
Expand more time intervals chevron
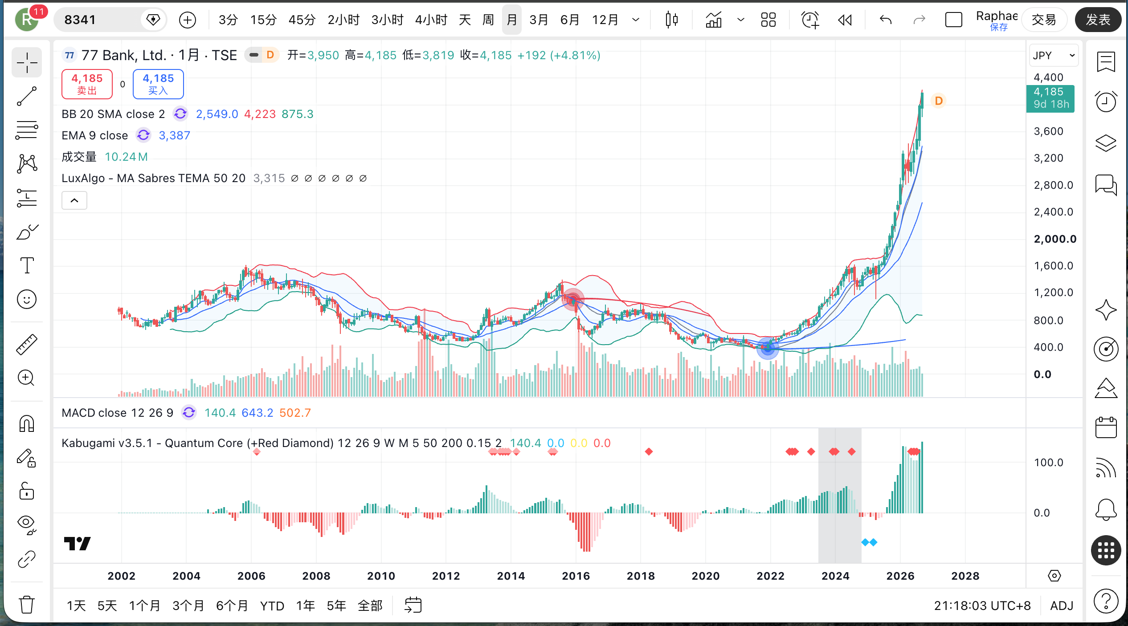(x=636, y=20)
